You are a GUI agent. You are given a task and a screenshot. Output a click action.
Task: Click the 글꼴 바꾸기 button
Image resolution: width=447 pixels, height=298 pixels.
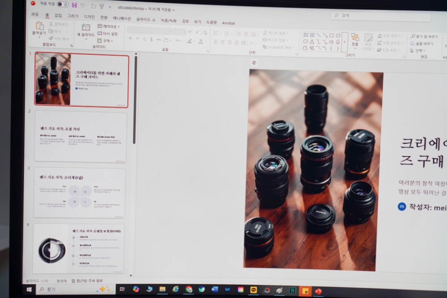click(x=422, y=43)
